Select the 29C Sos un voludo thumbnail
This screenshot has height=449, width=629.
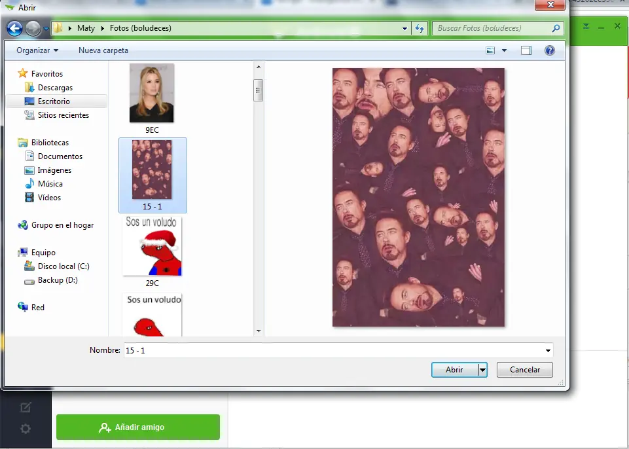tap(152, 246)
